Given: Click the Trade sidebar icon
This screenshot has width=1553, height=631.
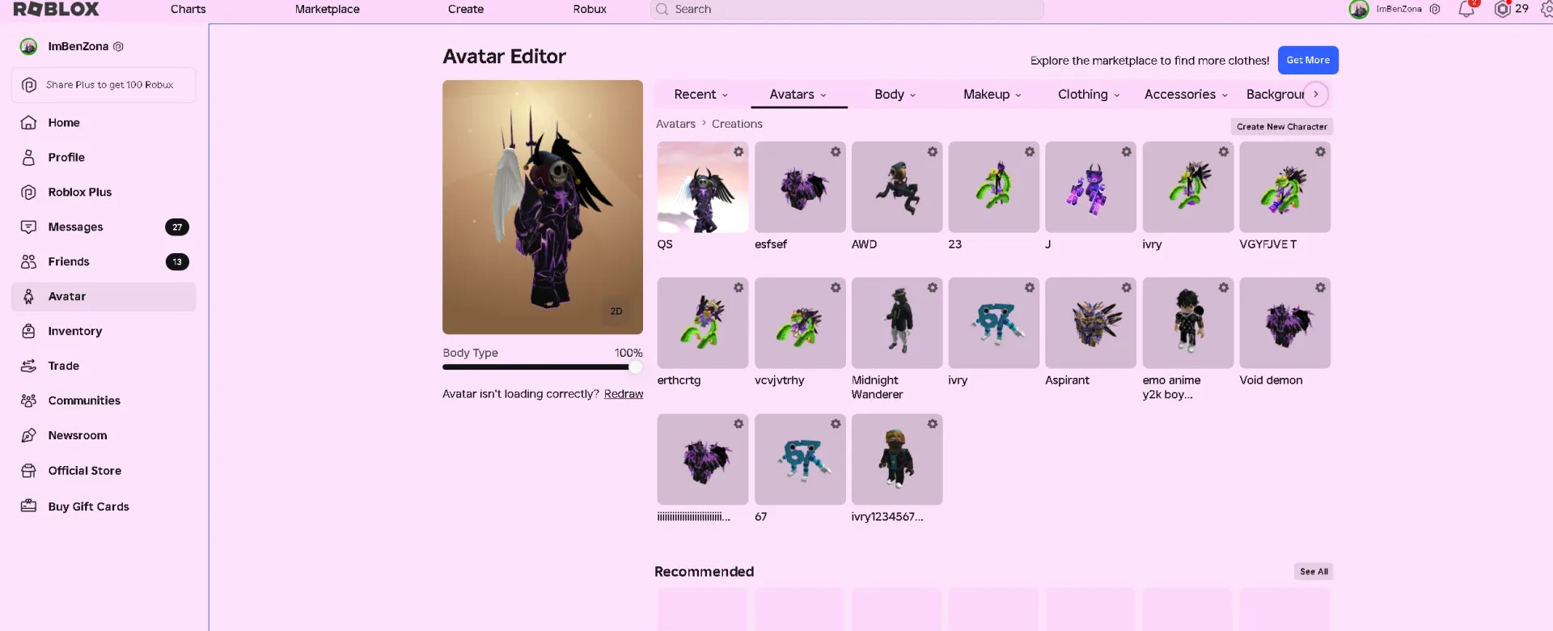Looking at the screenshot, I should [28, 366].
